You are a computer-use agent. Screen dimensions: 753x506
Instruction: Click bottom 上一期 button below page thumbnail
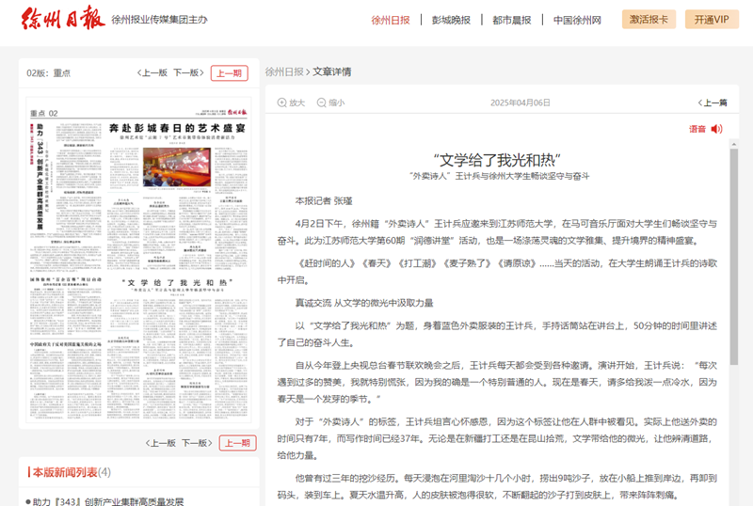[x=237, y=442]
